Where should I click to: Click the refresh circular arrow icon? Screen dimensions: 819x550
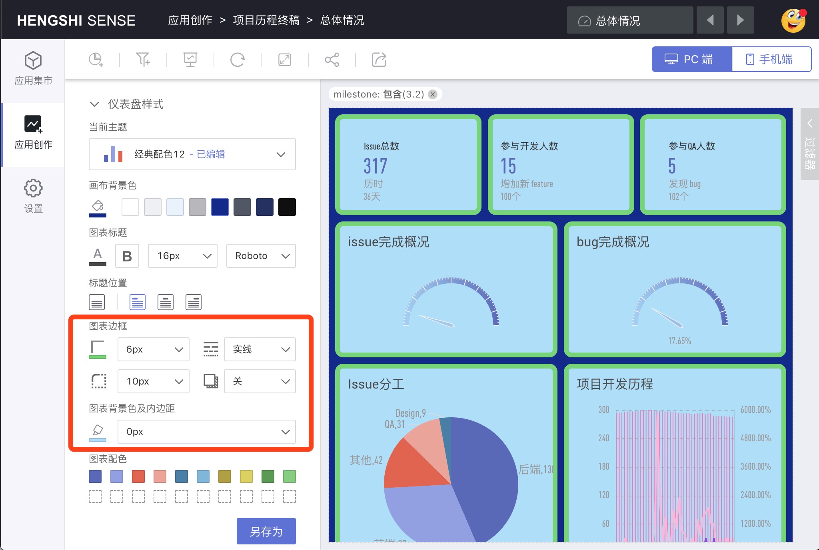(x=238, y=60)
